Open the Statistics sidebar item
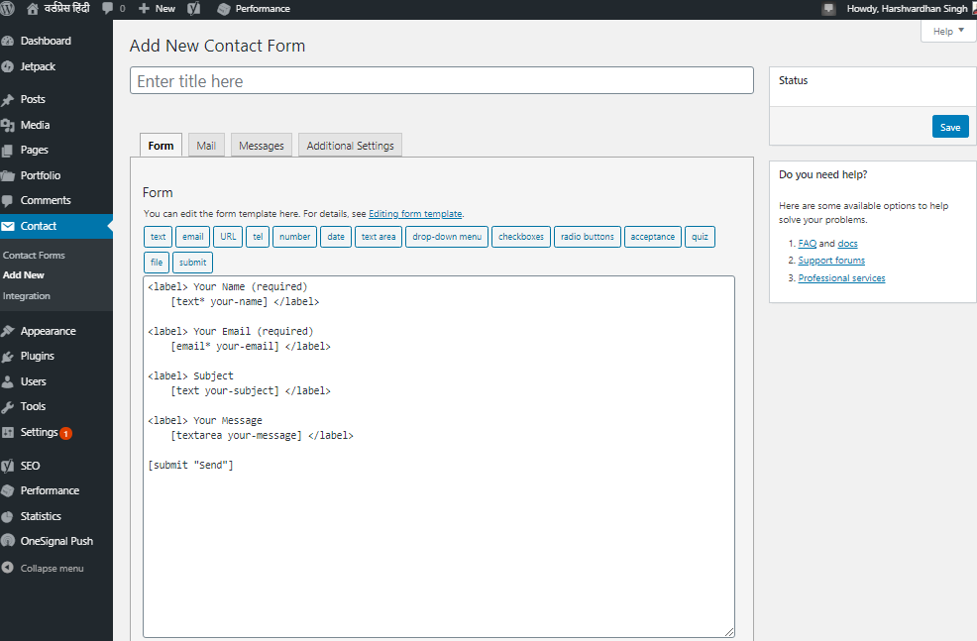The image size is (977, 641). (41, 516)
